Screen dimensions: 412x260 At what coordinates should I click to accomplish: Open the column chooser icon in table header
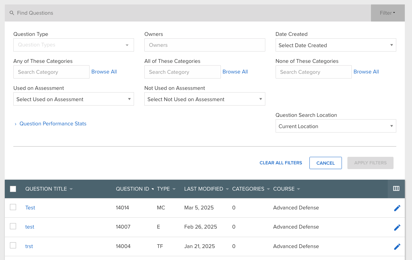tap(396, 189)
